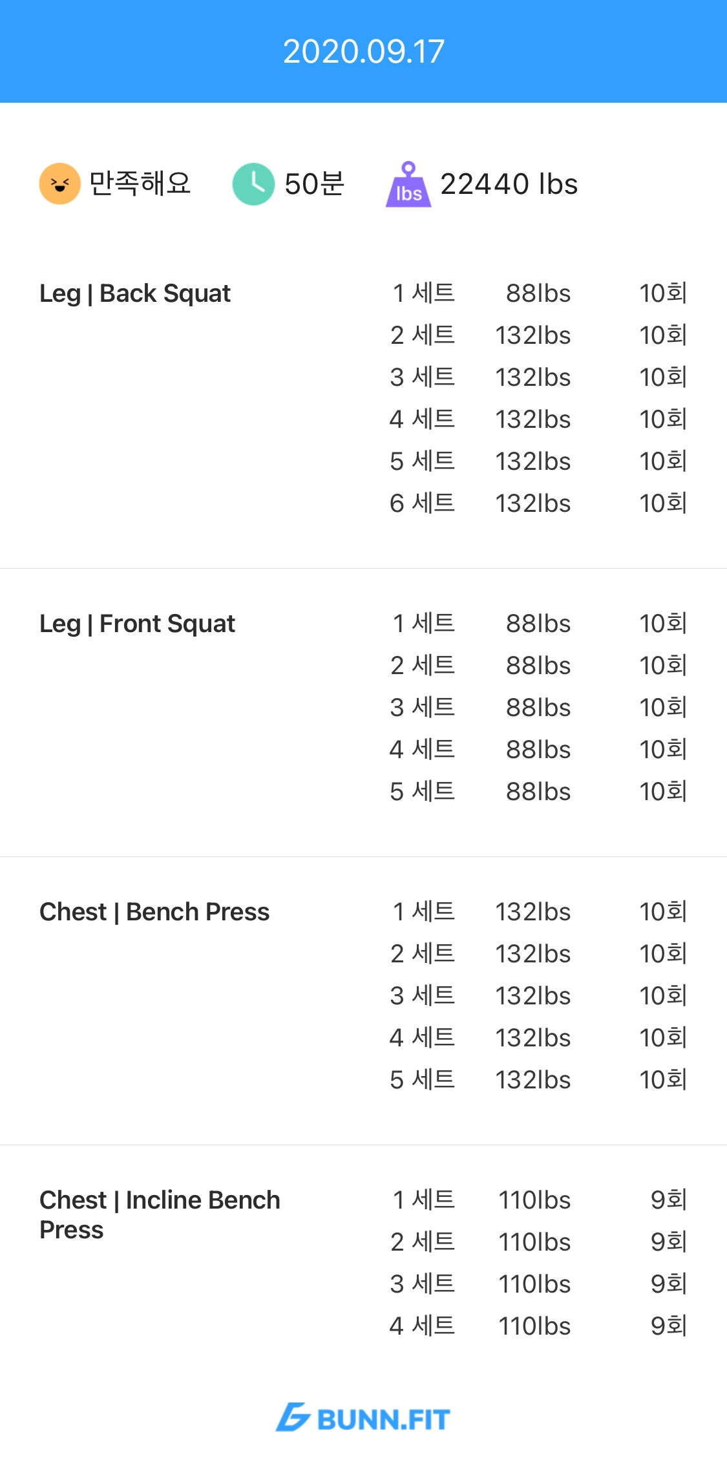Tap 10회 reps of Bench Press set 1
Image resolution: width=727 pixels, height=1482 pixels.
click(662, 912)
